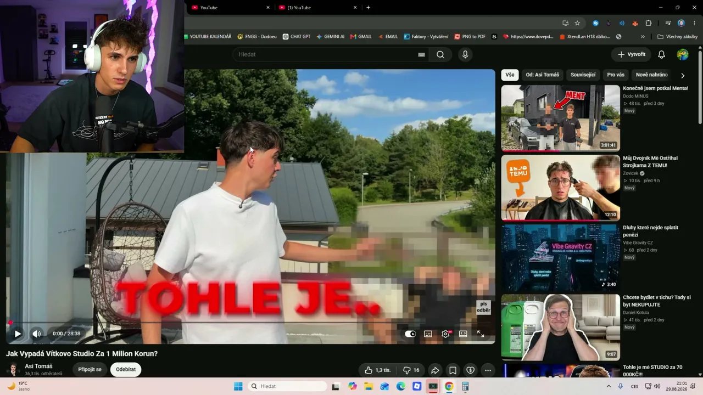Turn on subtitles in the player
Screen dimensions: 703x395
428,334
